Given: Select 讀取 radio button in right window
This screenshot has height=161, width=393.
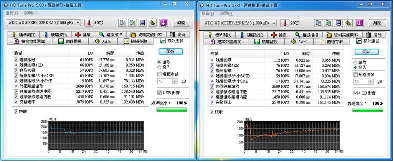Looking at the screenshot, I should pos(355,62).
